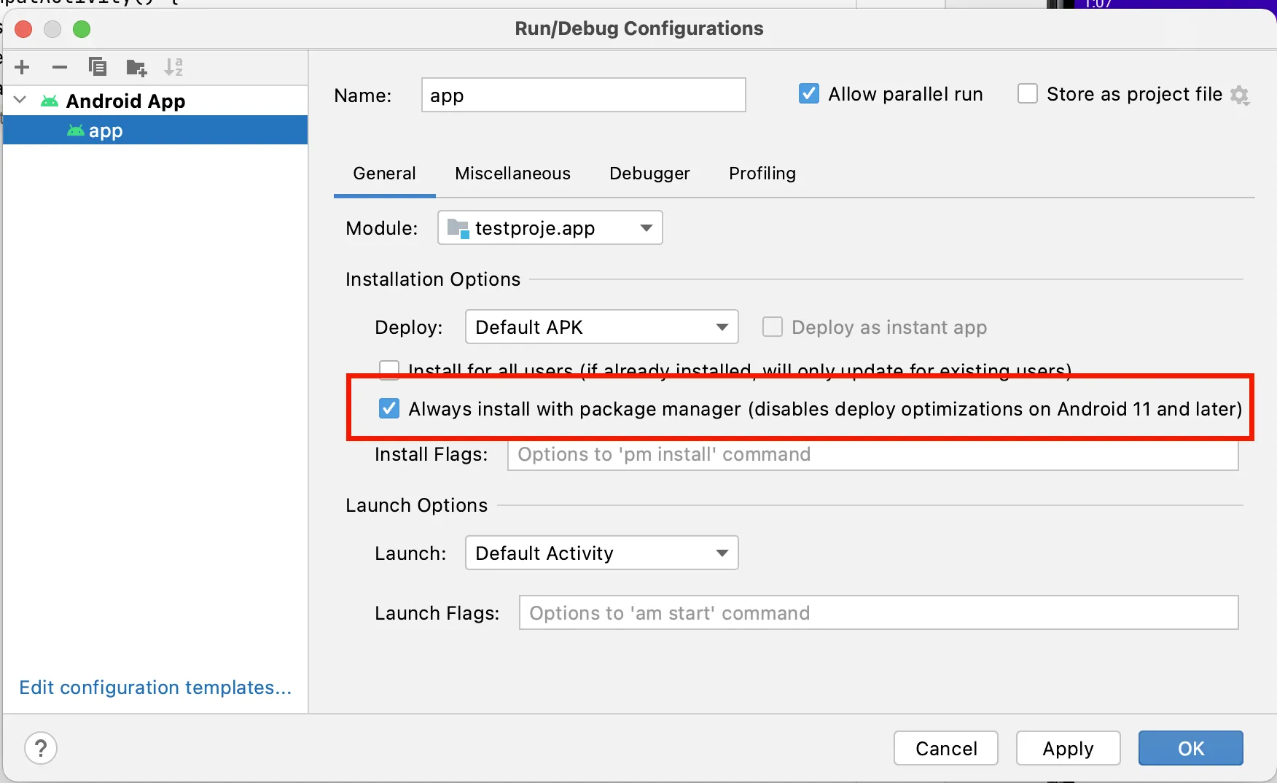Image resolution: width=1277 pixels, height=783 pixels.
Task: Click the Remove Configuration minus icon
Action: click(60, 68)
